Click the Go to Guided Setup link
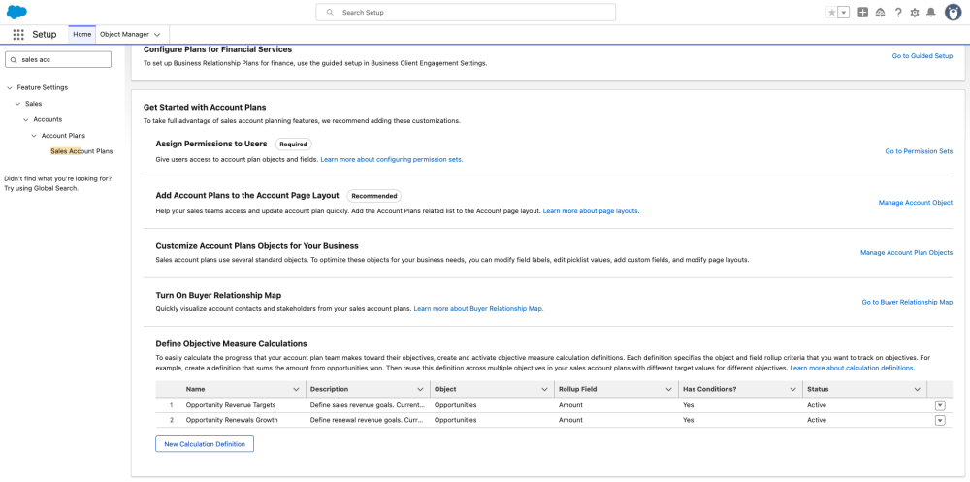 922,55
